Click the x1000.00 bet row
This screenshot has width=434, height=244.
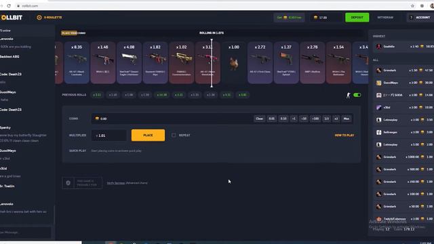point(404,157)
